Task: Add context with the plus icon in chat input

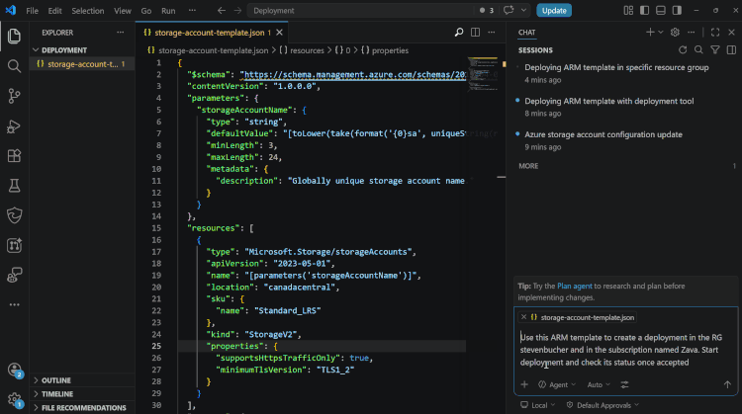Action: pos(524,384)
